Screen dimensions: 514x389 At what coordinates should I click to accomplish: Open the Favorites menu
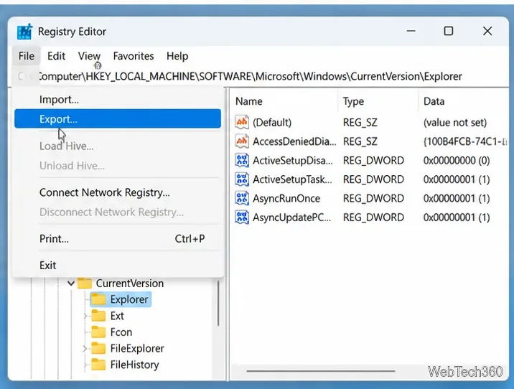click(x=134, y=56)
